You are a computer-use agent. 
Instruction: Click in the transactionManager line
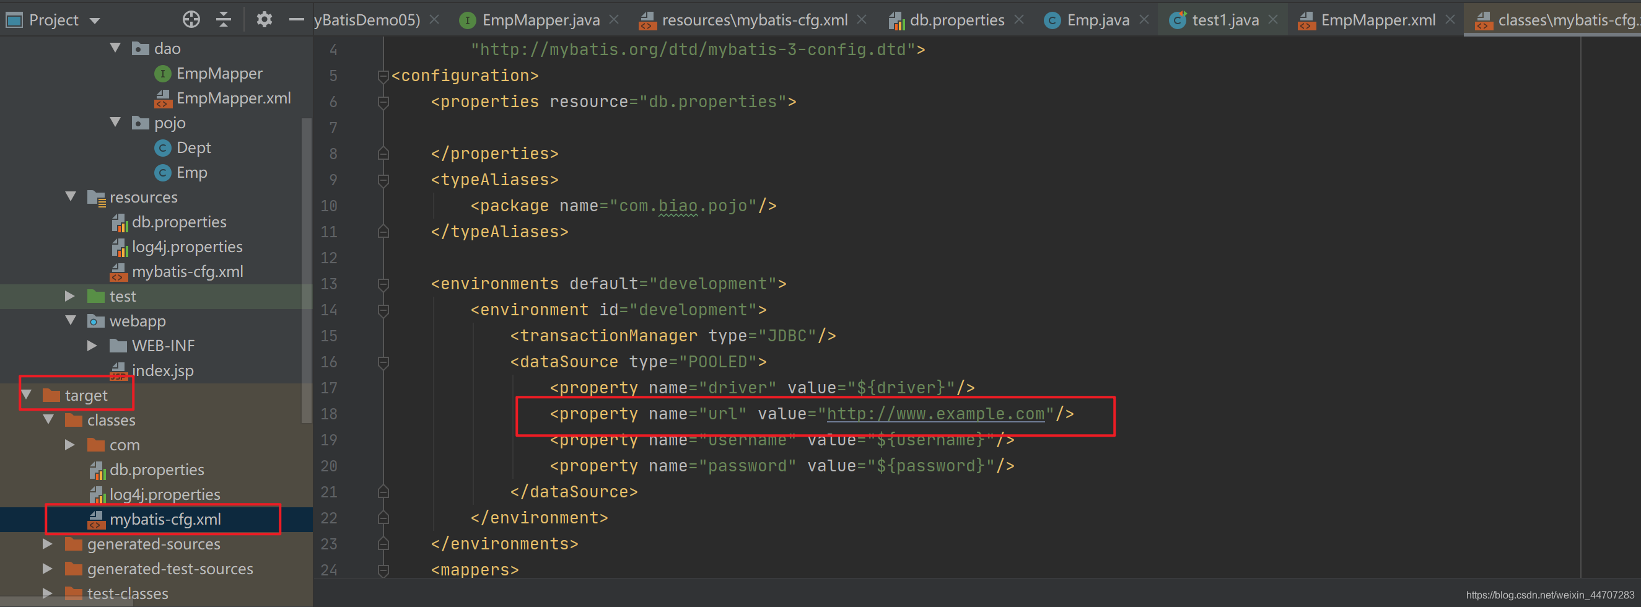[x=673, y=336]
